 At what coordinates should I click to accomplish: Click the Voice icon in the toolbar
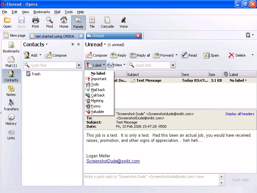[123, 23]
